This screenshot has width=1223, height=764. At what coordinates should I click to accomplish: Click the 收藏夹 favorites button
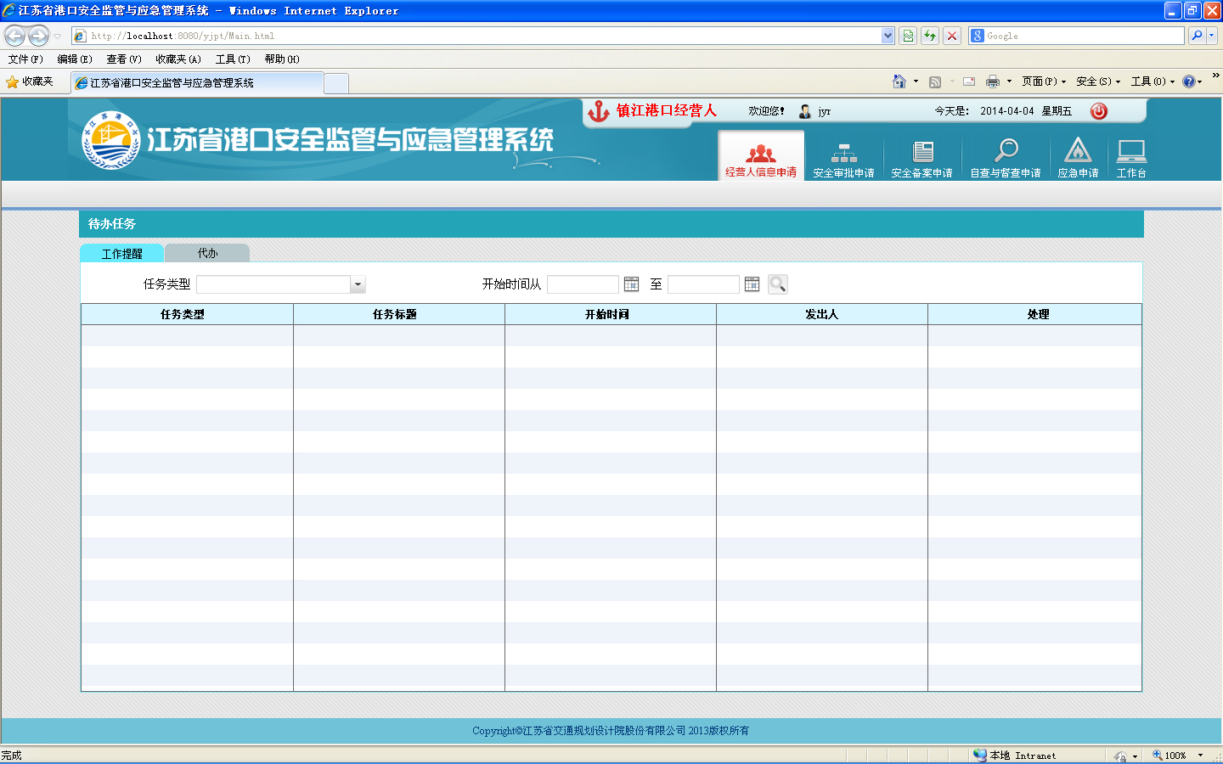coord(30,81)
